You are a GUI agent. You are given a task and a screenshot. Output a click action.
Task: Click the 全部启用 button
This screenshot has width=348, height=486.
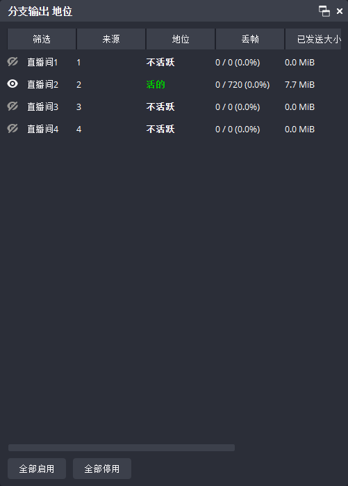pos(37,469)
